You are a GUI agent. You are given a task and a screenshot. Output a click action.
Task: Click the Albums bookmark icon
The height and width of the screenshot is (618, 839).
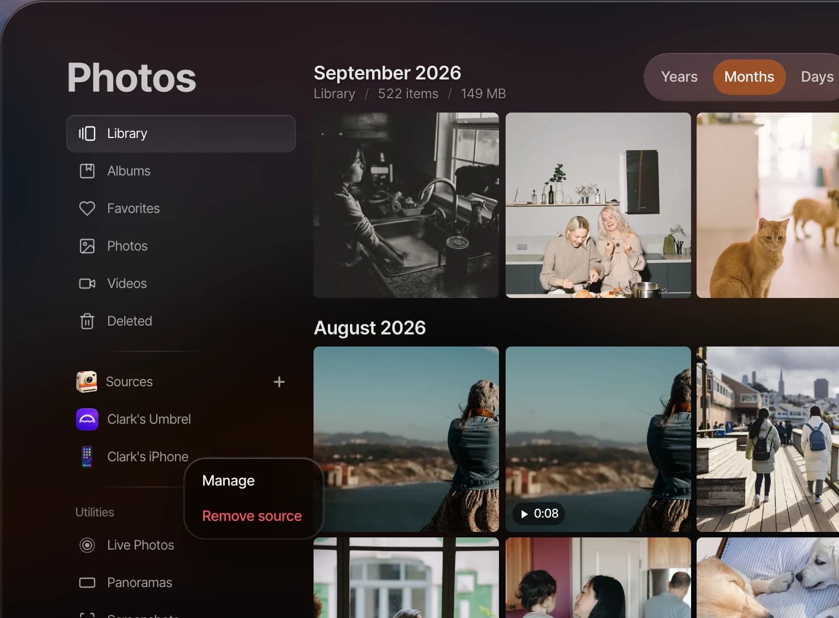tap(87, 171)
